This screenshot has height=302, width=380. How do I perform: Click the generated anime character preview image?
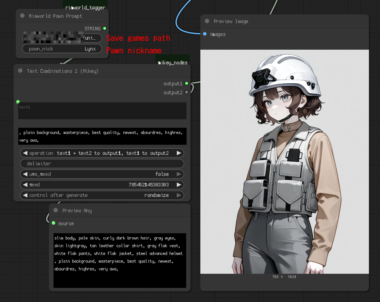click(x=284, y=162)
